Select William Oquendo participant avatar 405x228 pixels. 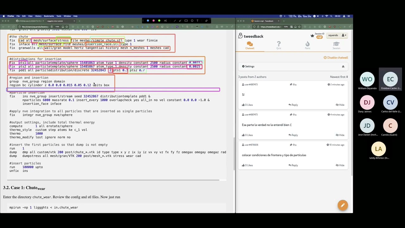tap(367, 79)
